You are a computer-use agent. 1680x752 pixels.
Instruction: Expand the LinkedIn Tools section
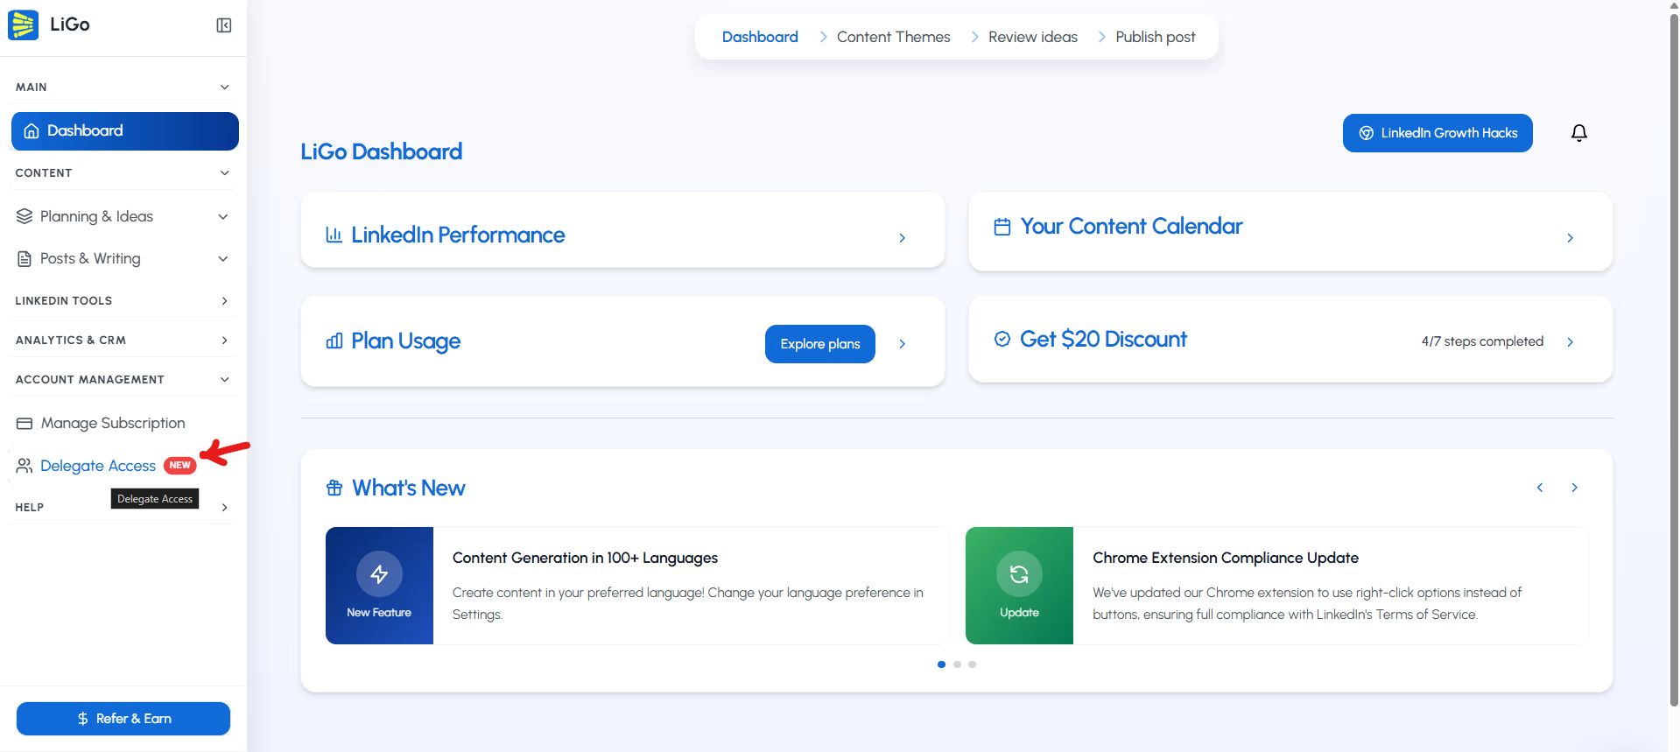pos(224,301)
